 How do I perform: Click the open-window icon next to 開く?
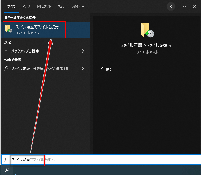pos(101,69)
